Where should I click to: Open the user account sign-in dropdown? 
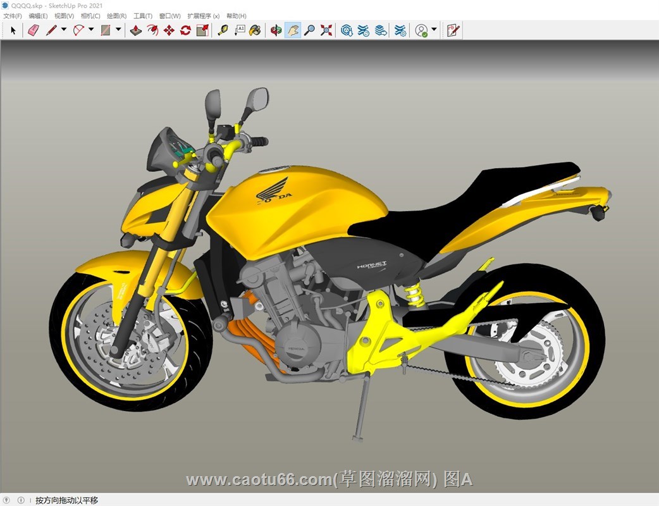coord(434,30)
